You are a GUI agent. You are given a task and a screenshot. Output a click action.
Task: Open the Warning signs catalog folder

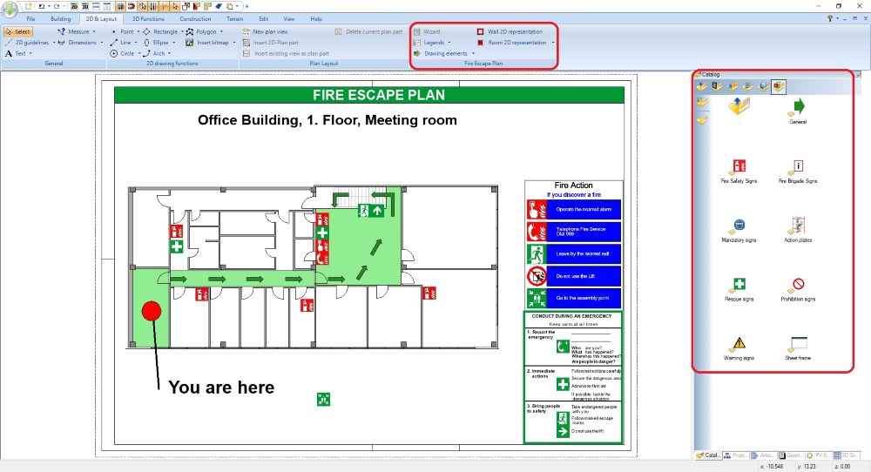coord(739,348)
